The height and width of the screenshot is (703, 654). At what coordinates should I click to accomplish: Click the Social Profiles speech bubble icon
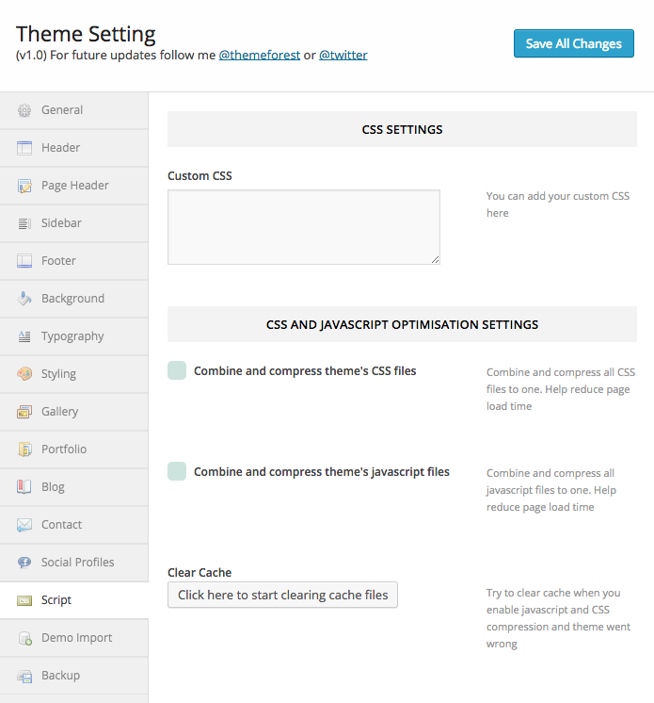[24, 563]
